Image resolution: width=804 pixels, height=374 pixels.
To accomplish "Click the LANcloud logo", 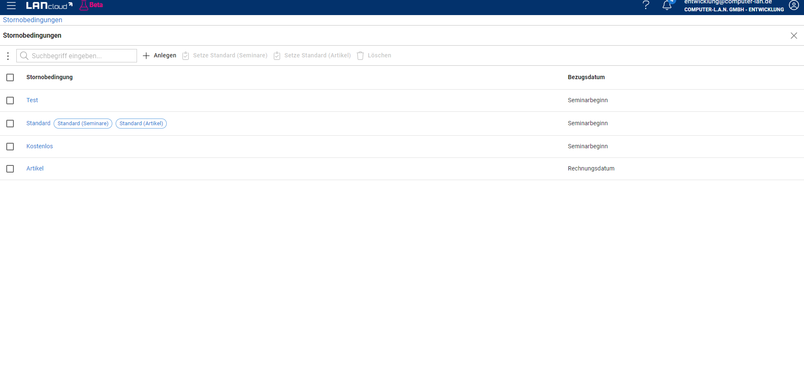I will pyautogui.click(x=49, y=5).
